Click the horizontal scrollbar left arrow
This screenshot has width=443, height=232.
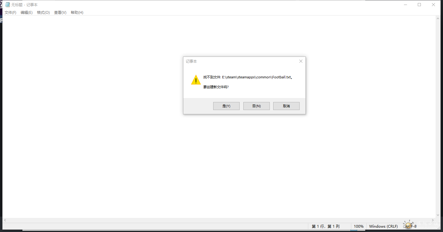(5, 220)
